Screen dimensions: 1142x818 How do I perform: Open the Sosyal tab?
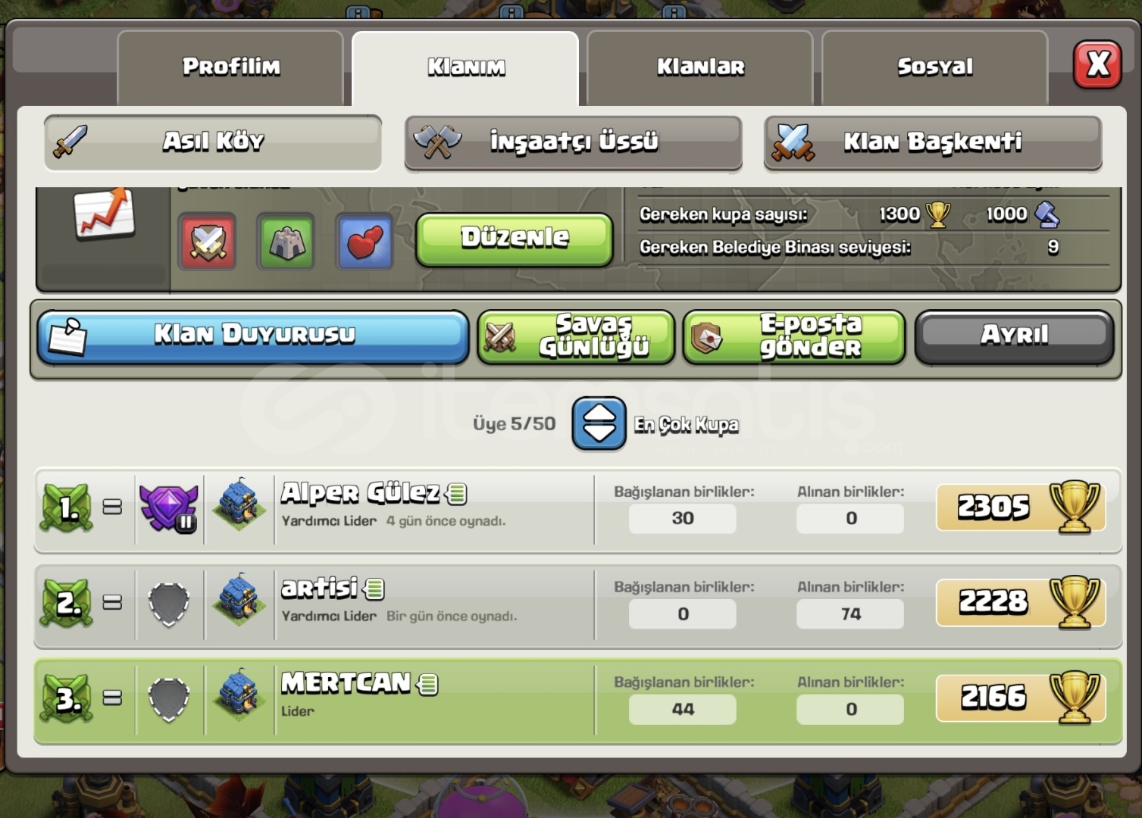coord(935,68)
